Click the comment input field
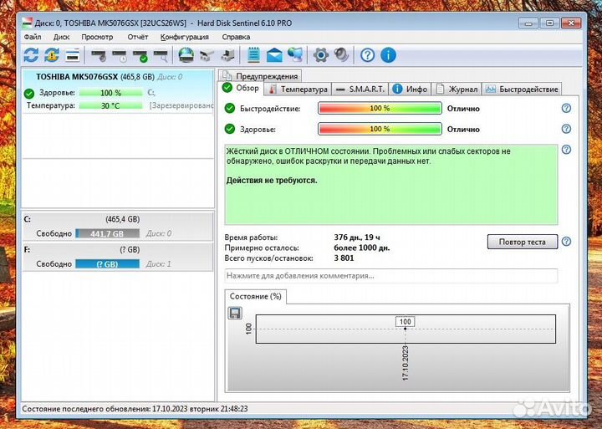This screenshot has width=602, height=429. pos(390,276)
